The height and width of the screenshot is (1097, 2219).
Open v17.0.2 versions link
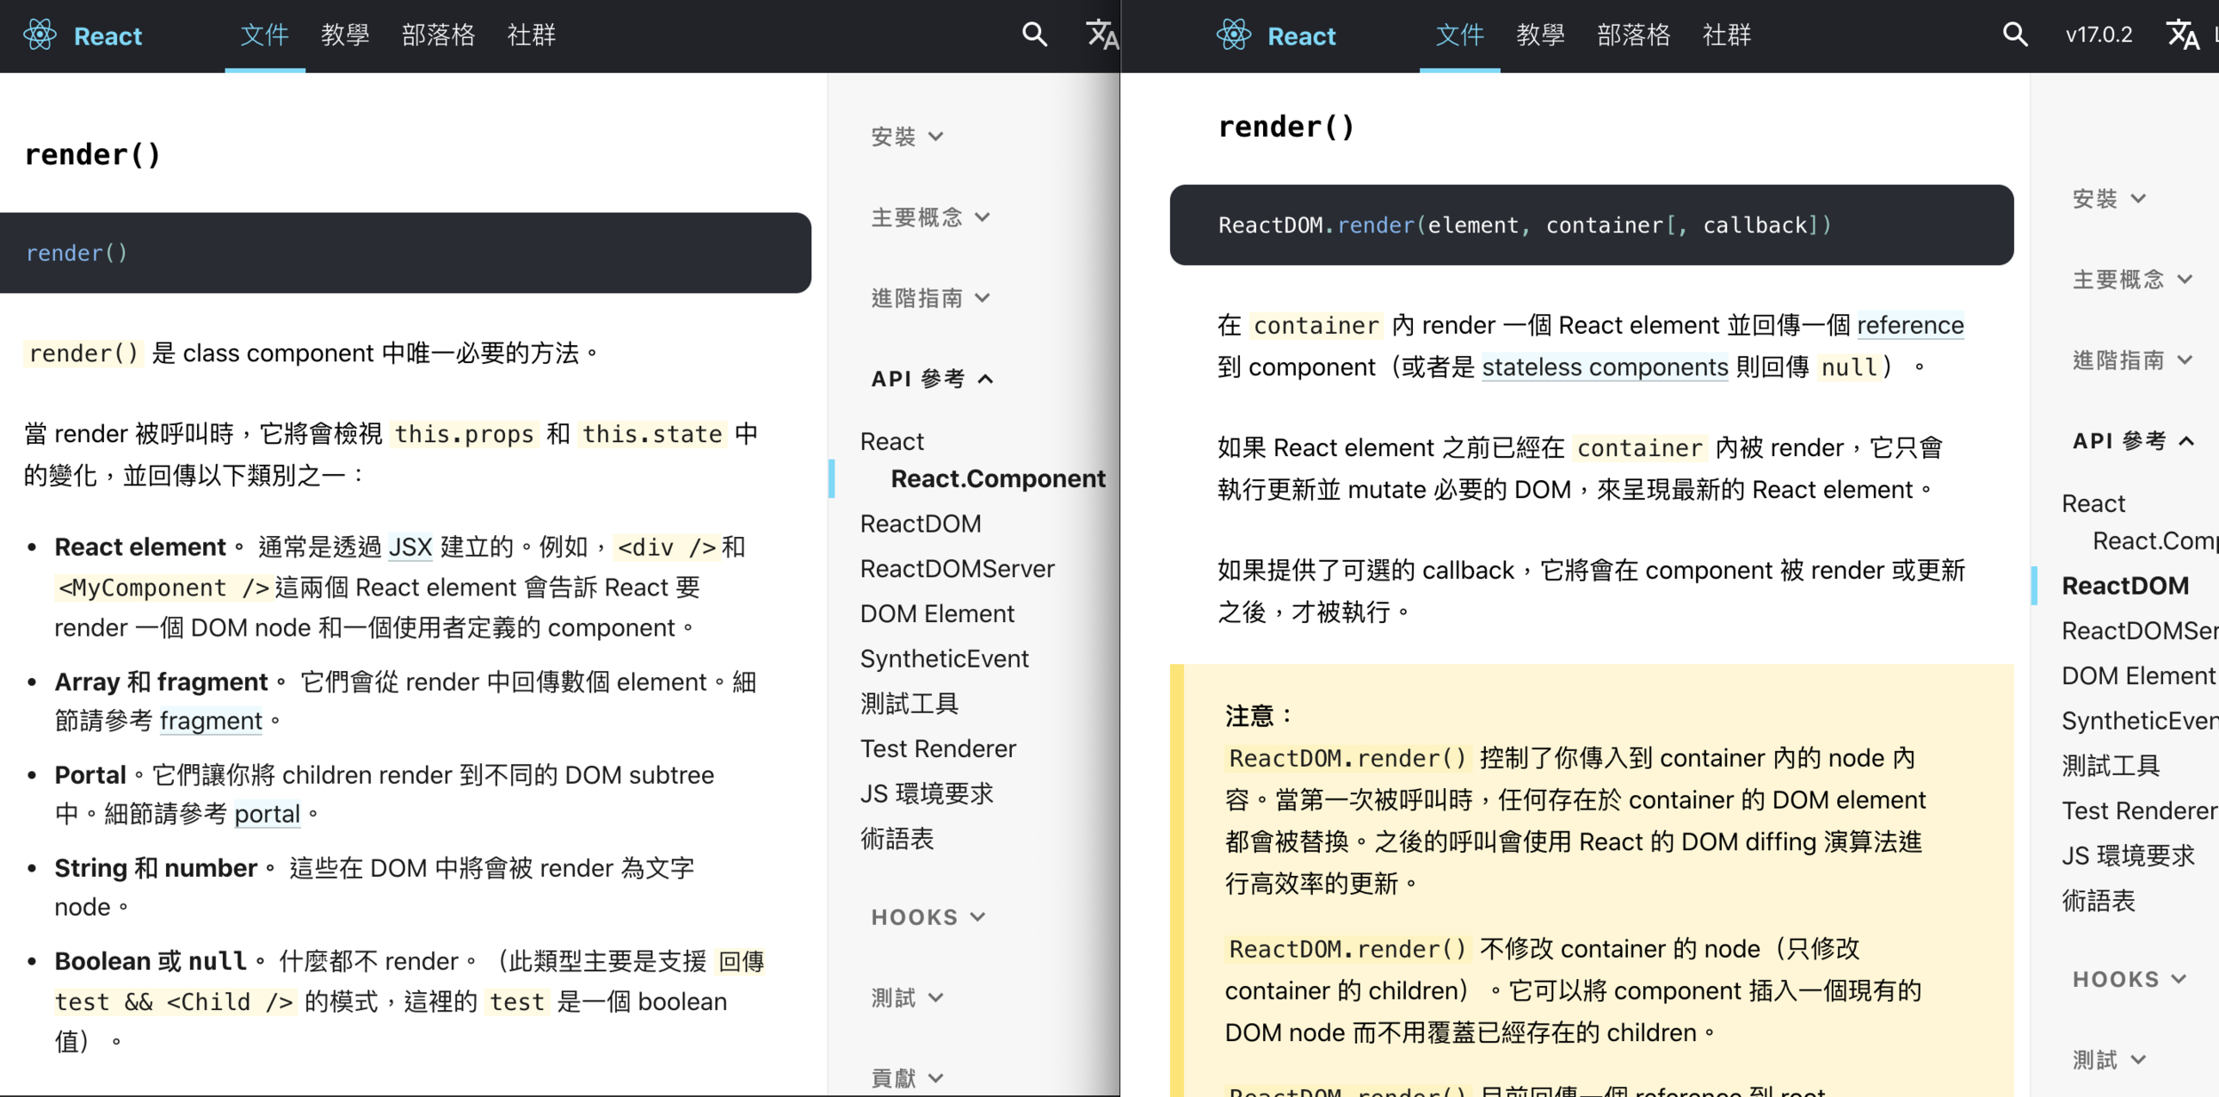pos(2098,36)
